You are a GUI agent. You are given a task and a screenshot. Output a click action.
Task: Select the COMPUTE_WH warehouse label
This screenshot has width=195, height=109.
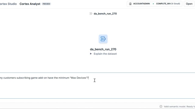coord(168,4)
